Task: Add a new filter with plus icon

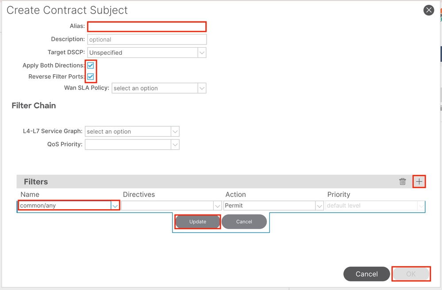Action: click(x=419, y=181)
